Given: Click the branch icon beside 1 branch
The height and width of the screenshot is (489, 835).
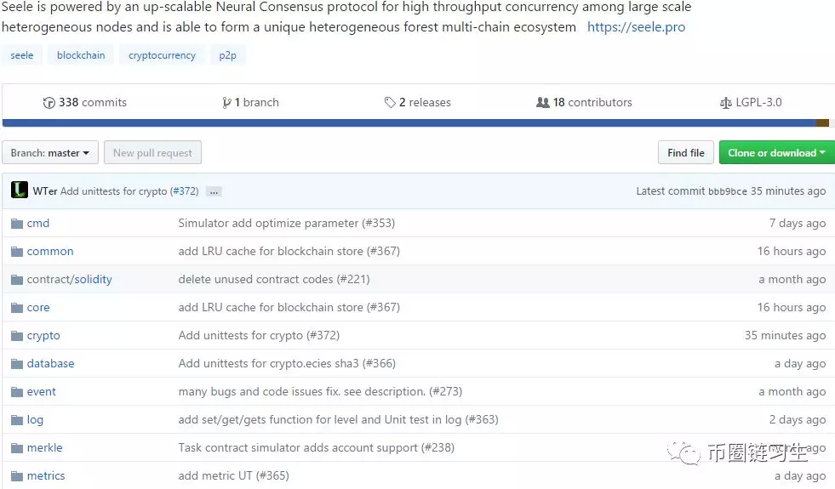Looking at the screenshot, I should pos(227,103).
